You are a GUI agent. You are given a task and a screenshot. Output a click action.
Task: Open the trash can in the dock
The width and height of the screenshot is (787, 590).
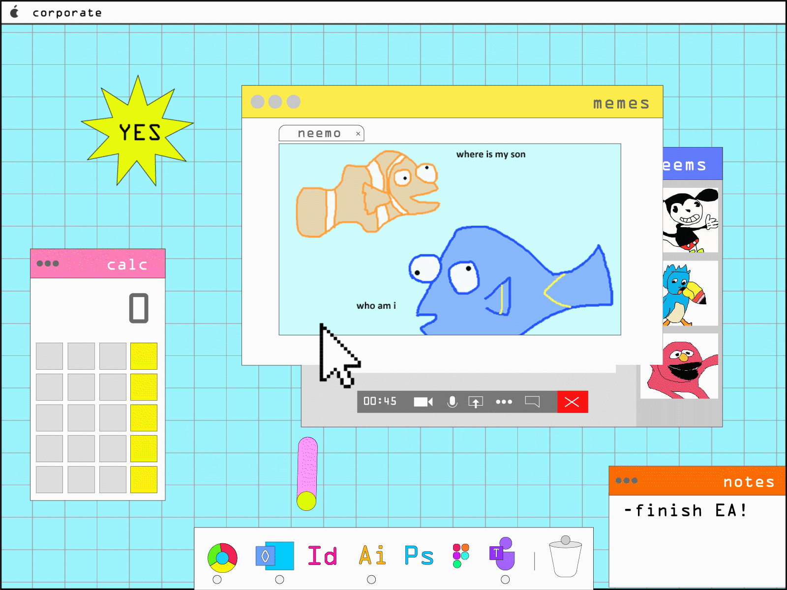tap(566, 557)
